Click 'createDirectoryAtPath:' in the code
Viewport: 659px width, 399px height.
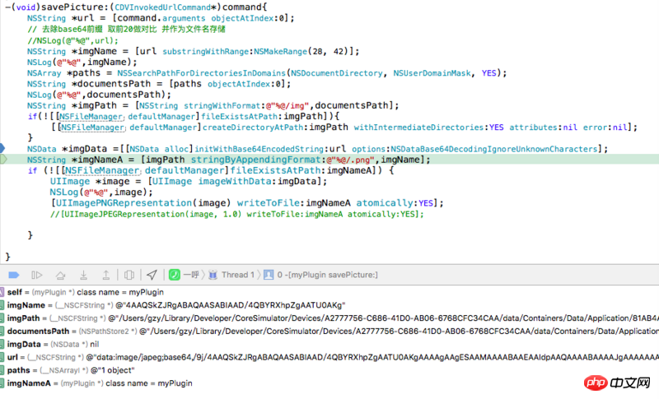[255, 128]
